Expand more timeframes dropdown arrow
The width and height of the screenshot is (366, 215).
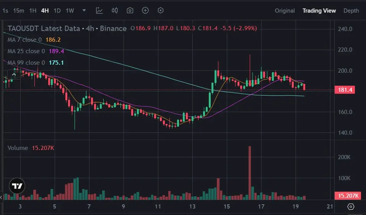coord(84,10)
